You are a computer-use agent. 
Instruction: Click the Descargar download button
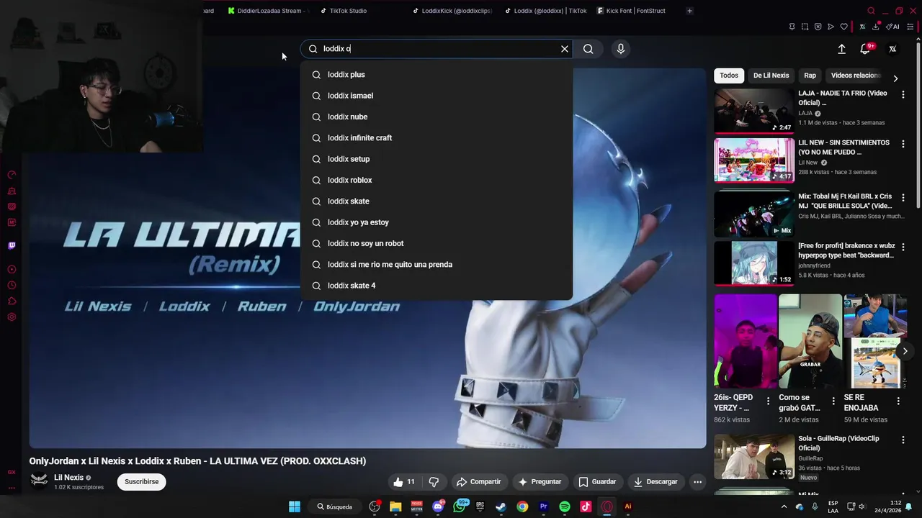click(x=655, y=482)
